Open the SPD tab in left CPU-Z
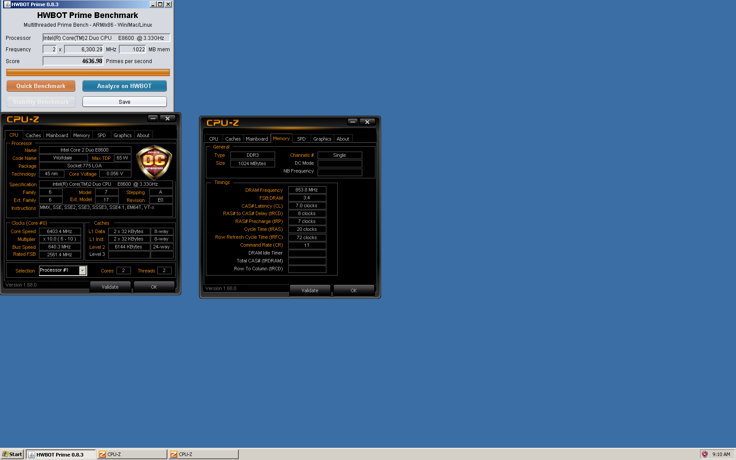Viewport: 736px width, 460px height. coord(102,135)
